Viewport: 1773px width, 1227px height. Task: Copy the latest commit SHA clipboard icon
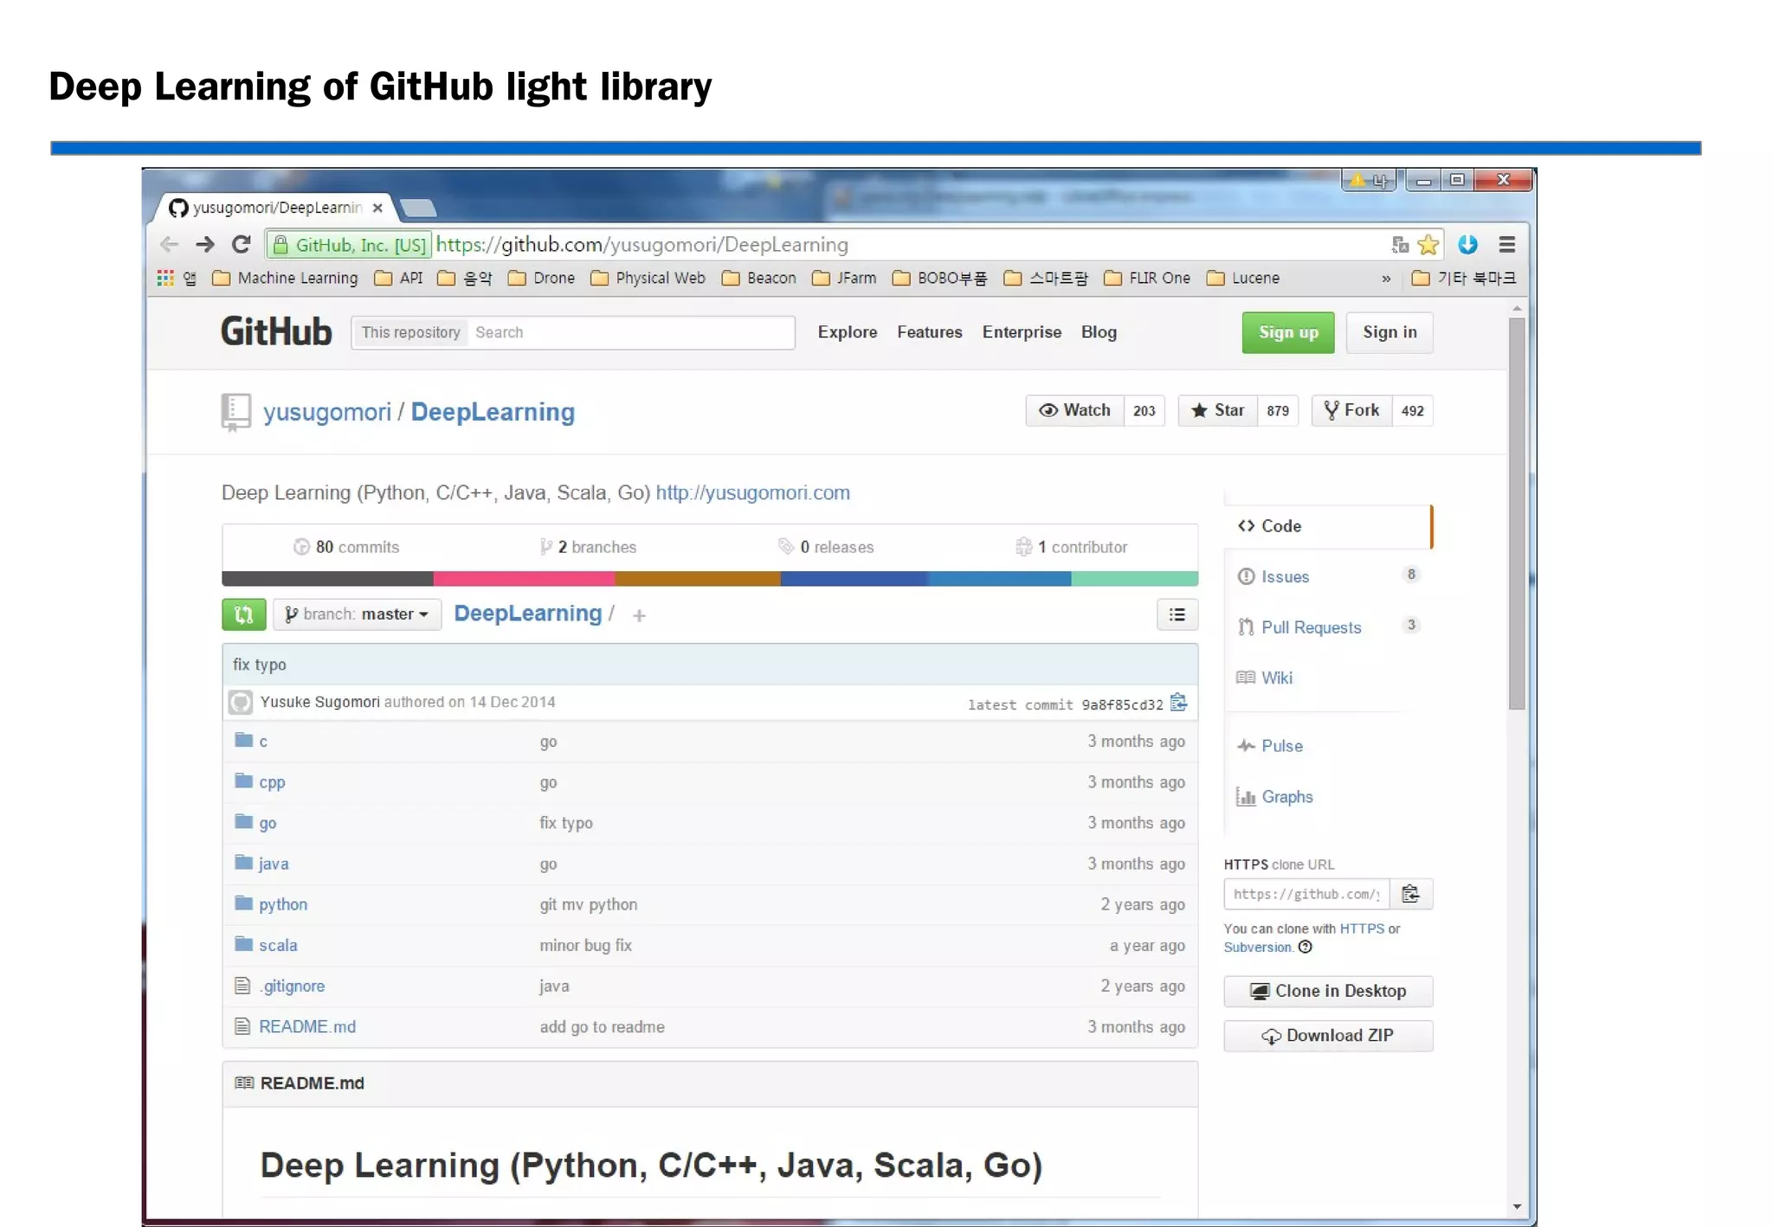pos(1178,703)
